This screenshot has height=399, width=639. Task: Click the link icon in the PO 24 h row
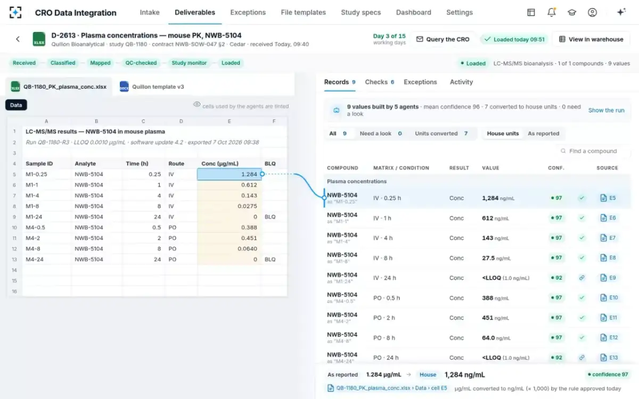pos(581,358)
